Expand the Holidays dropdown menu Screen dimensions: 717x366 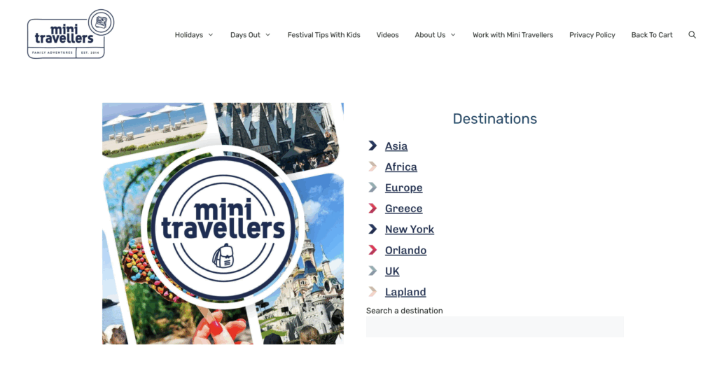(x=194, y=35)
